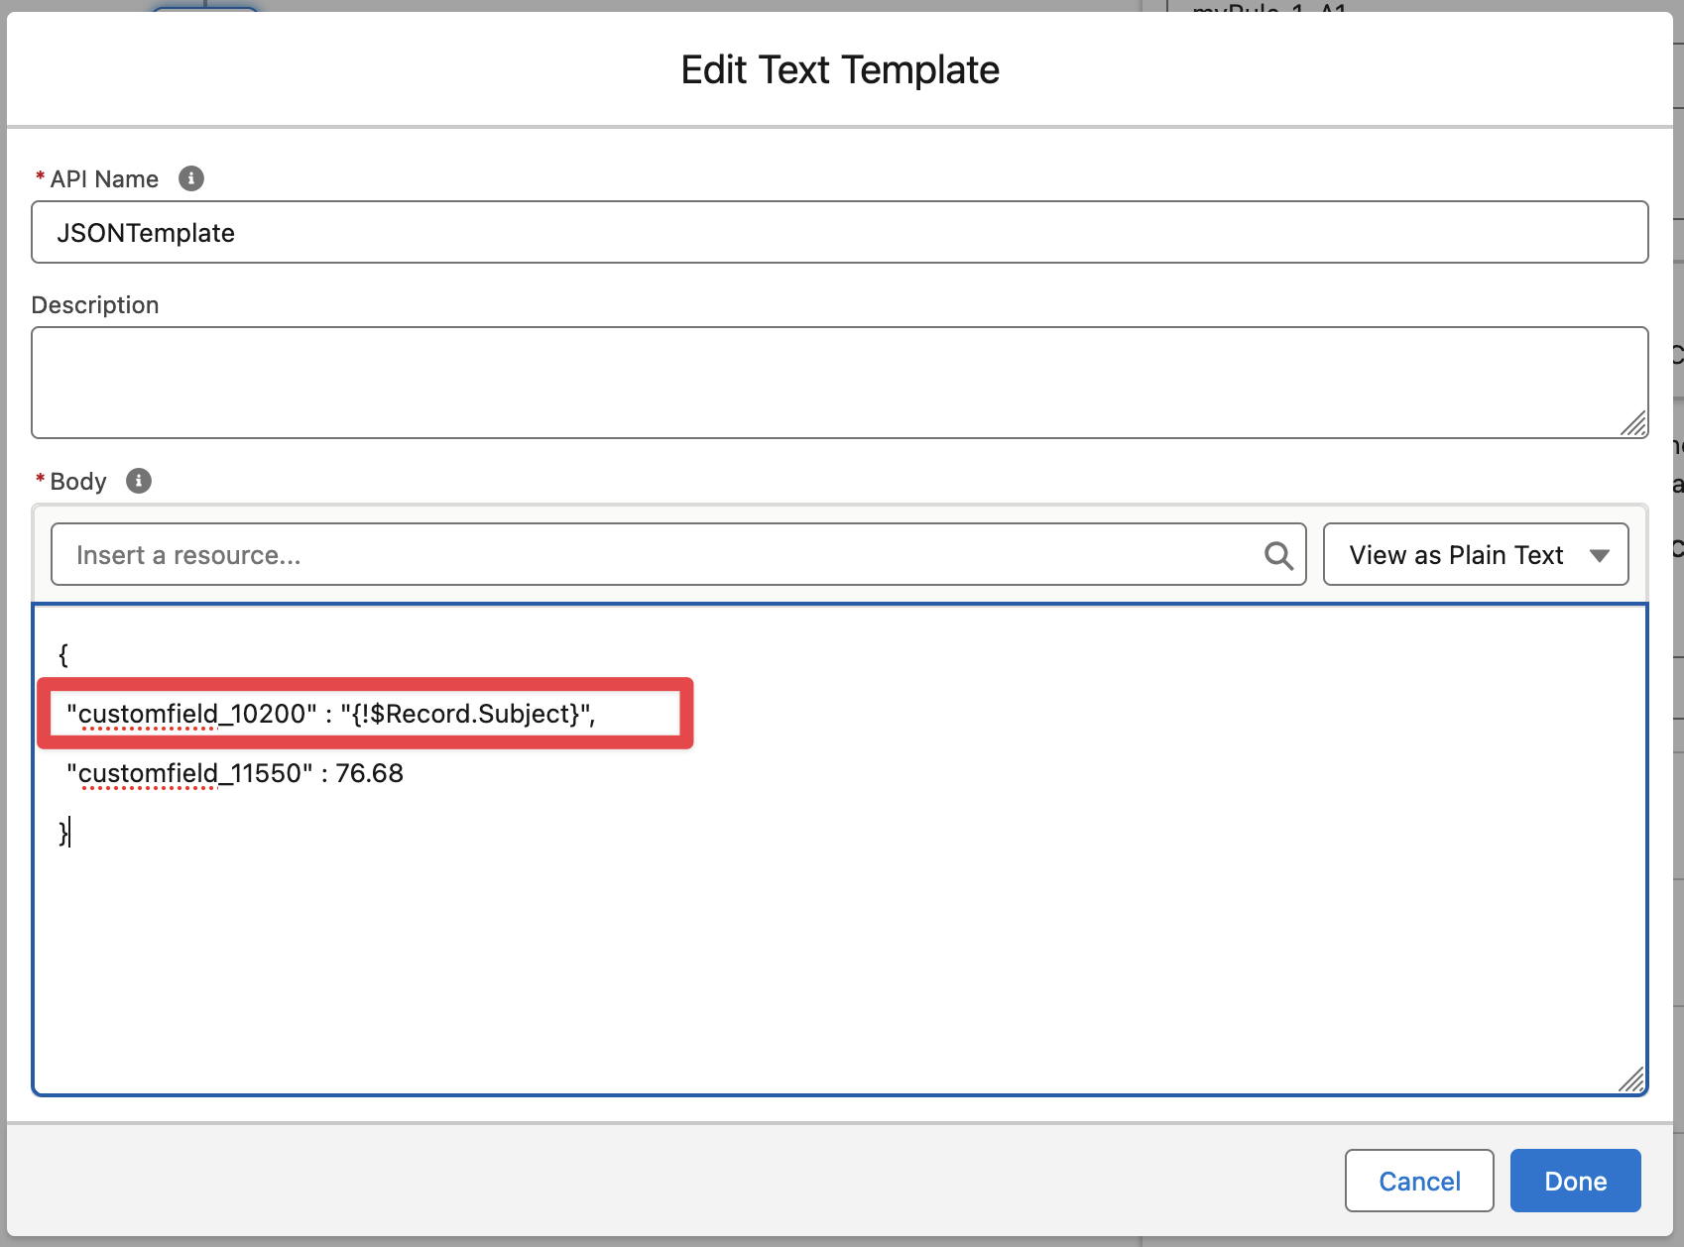Click the 76.68 value in the body
This screenshot has height=1247, width=1684.
tap(369, 774)
